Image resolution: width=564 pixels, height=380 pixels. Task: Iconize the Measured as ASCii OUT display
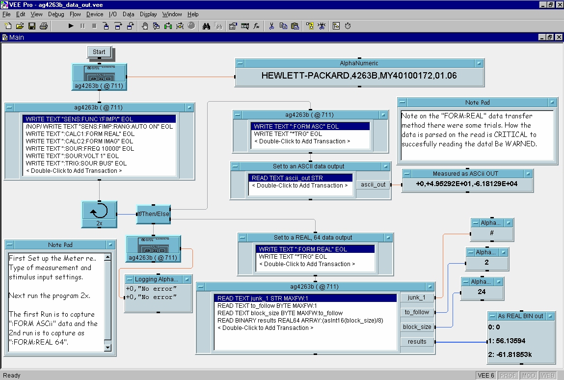pyautogui.click(x=527, y=174)
